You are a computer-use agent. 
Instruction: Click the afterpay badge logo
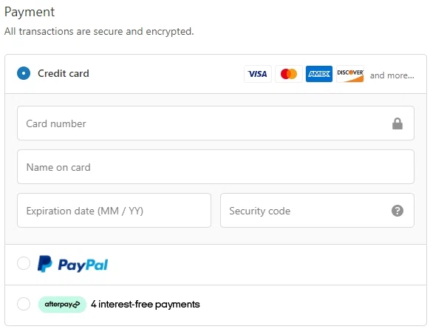point(62,305)
